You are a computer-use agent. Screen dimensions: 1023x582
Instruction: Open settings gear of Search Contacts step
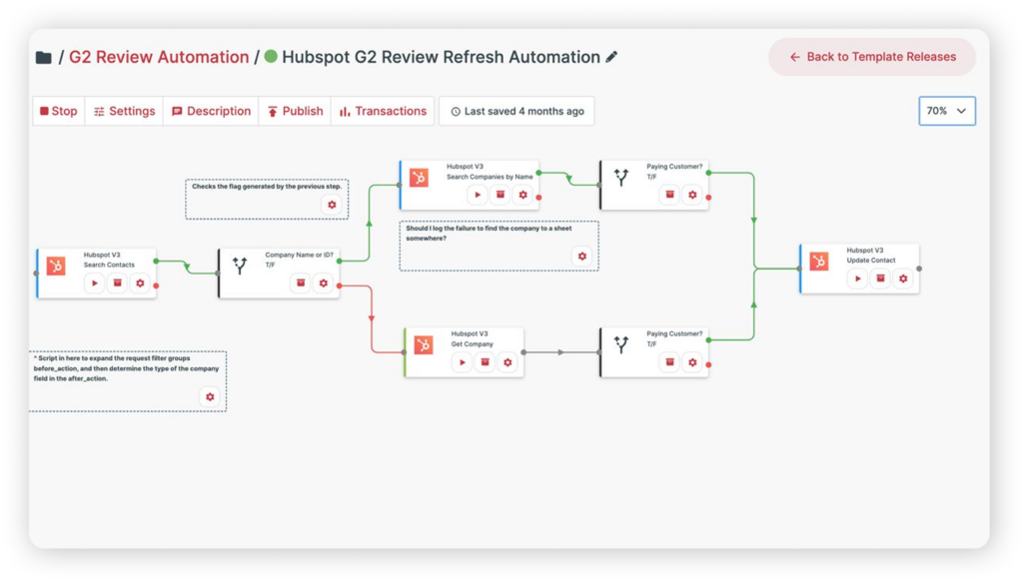tap(140, 284)
